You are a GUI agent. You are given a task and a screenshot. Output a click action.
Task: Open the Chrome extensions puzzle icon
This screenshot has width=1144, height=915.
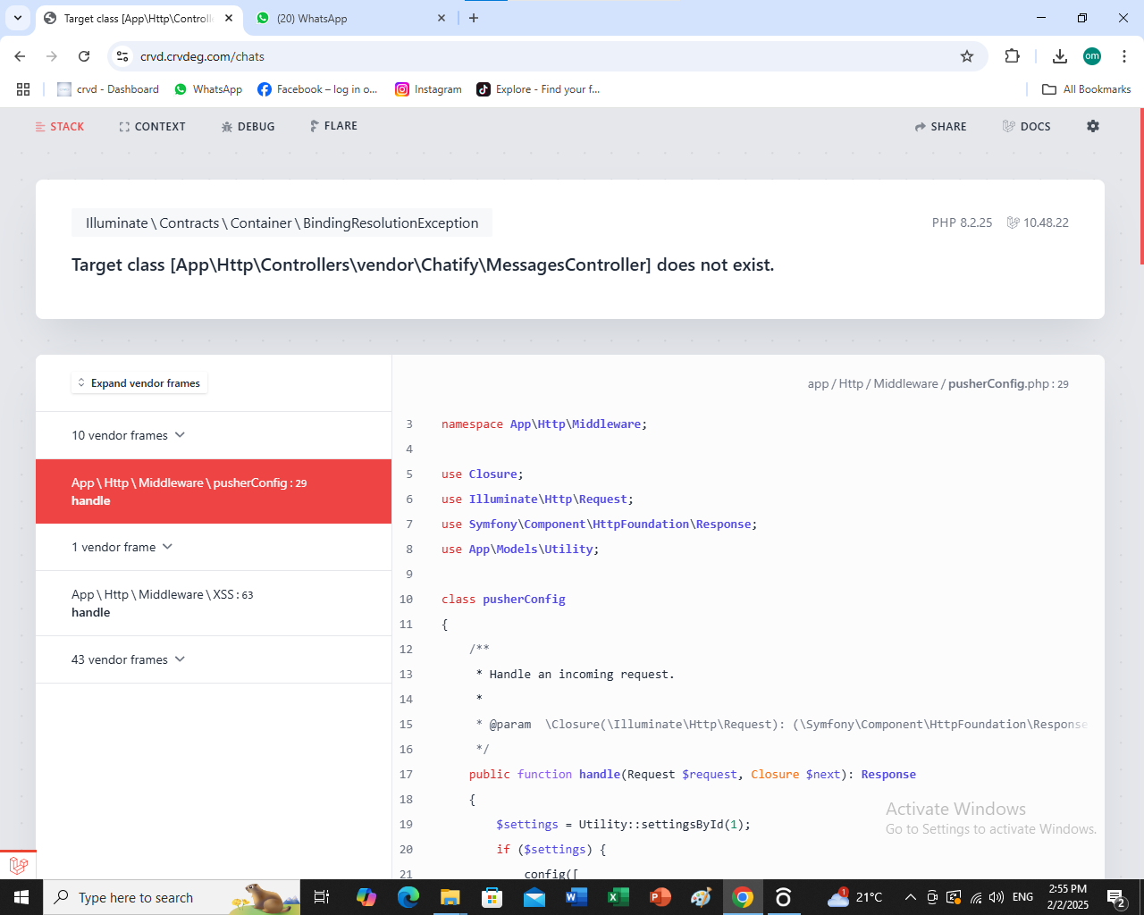pyautogui.click(x=1012, y=56)
